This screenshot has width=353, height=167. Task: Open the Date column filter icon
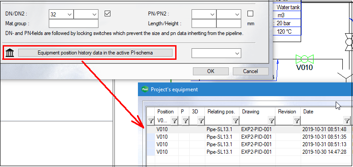tap(347, 121)
